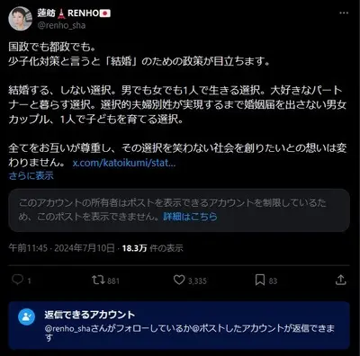Click the 午前11:45 · 2024年7月10日 timestamp
Screen dimensions: 360x356
(x=61, y=248)
